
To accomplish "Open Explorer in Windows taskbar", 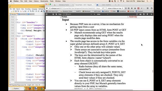I will point(15,88).
